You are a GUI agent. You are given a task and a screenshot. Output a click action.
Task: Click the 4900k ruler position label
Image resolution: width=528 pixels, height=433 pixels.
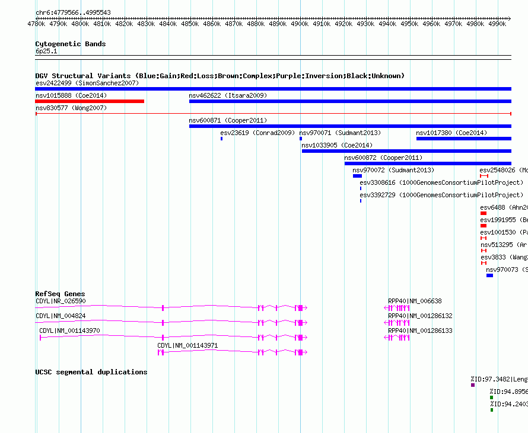pos(300,24)
